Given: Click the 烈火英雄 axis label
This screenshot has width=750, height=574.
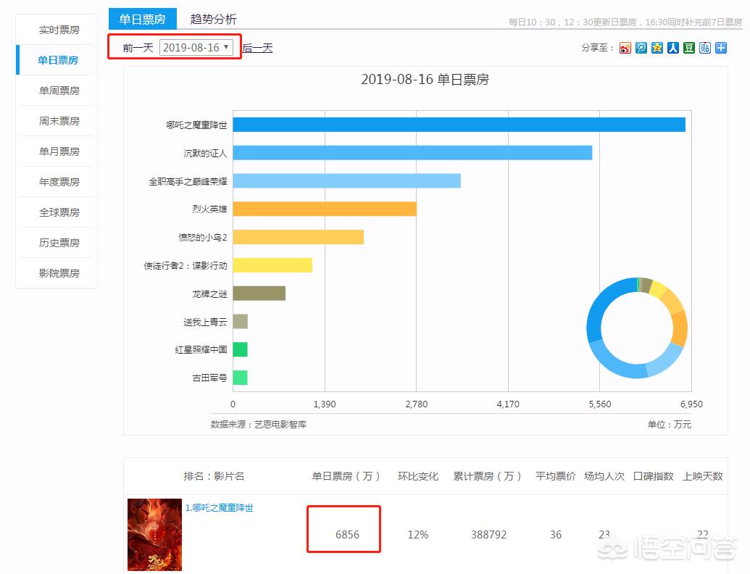Looking at the screenshot, I should (209, 209).
